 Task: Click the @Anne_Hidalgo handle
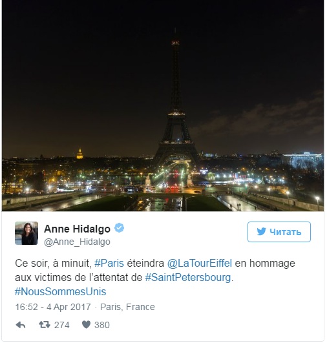point(78,242)
